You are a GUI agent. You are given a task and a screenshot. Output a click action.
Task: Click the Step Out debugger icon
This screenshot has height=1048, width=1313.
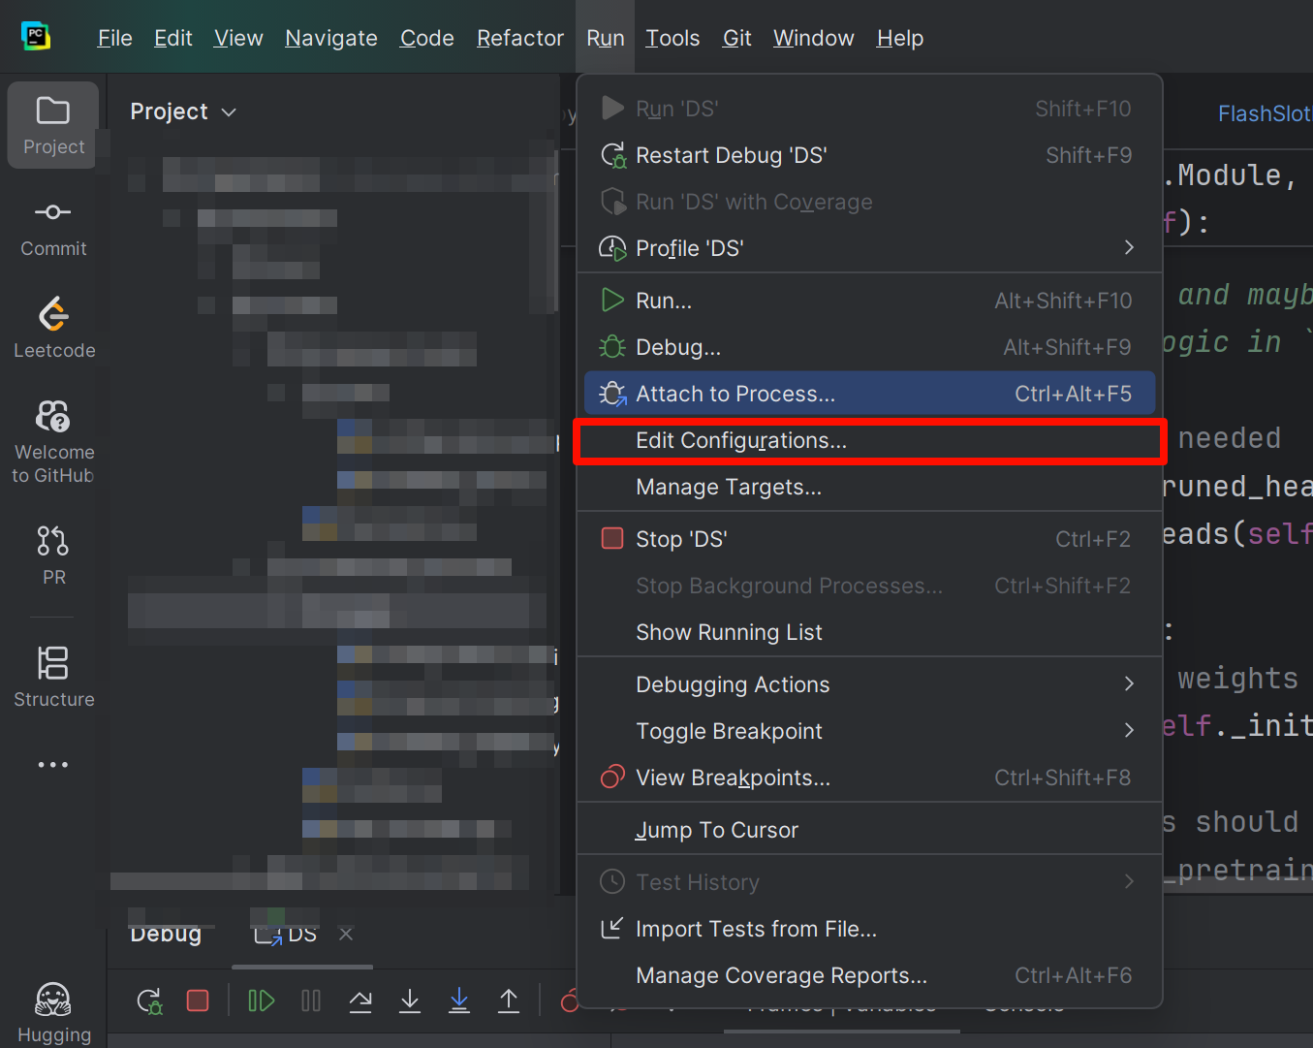click(508, 1000)
